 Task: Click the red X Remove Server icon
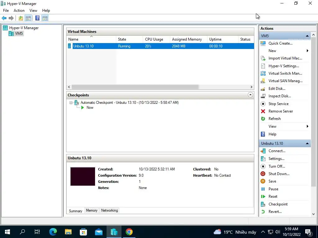pyautogui.click(x=263, y=111)
